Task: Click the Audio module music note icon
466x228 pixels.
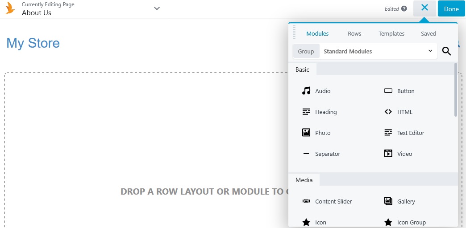Action: click(306, 91)
